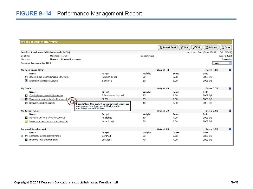
Task: Click red status icon beside Manage operating budget
Action: coord(26,99)
